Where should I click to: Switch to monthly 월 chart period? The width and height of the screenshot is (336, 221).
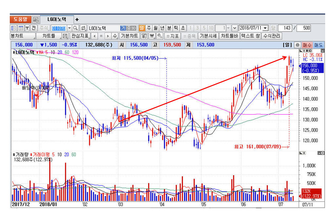click(x=156, y=28)
